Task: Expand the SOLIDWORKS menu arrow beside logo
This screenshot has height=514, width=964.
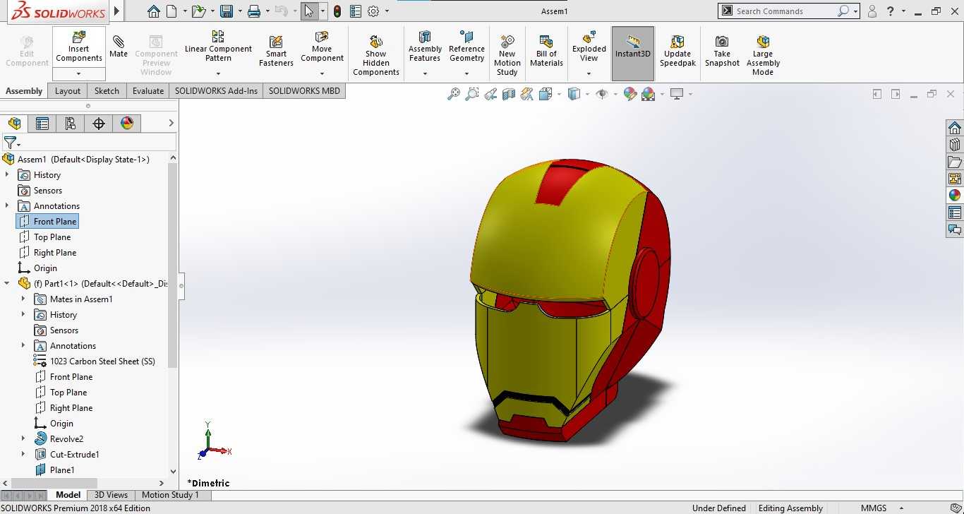Action: (x=117, y=11)
